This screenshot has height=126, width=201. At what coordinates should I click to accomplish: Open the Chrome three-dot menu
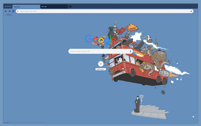tap(195, 11)
